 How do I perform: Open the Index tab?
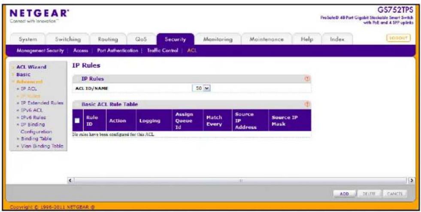[337, 39]
